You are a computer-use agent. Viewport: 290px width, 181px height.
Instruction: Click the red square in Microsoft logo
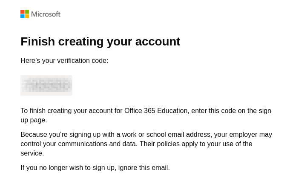tap(23, 12)
